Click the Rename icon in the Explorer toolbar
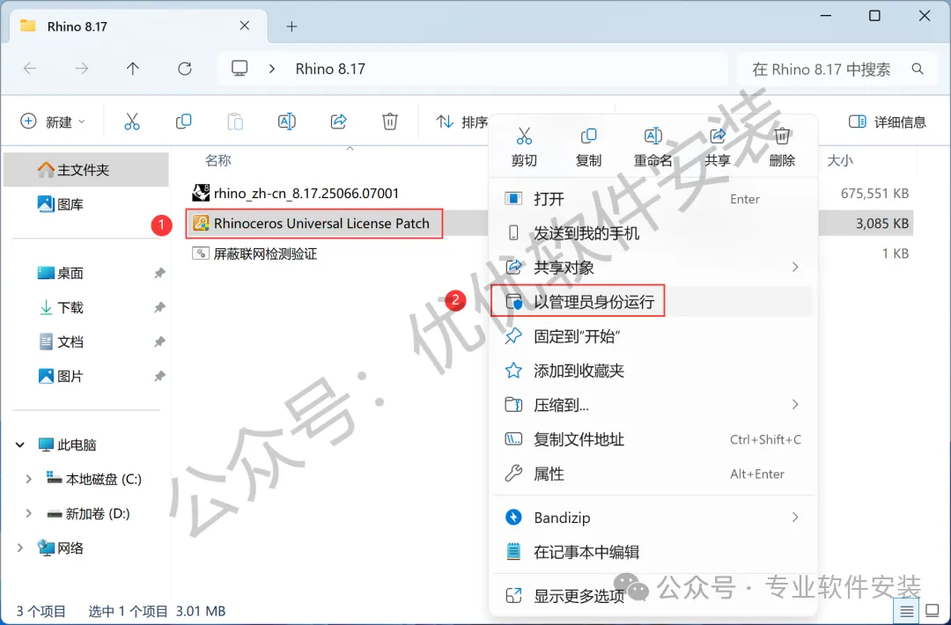Image resolution: width=951 pixels, height=625 pixels. pos(286,121)
